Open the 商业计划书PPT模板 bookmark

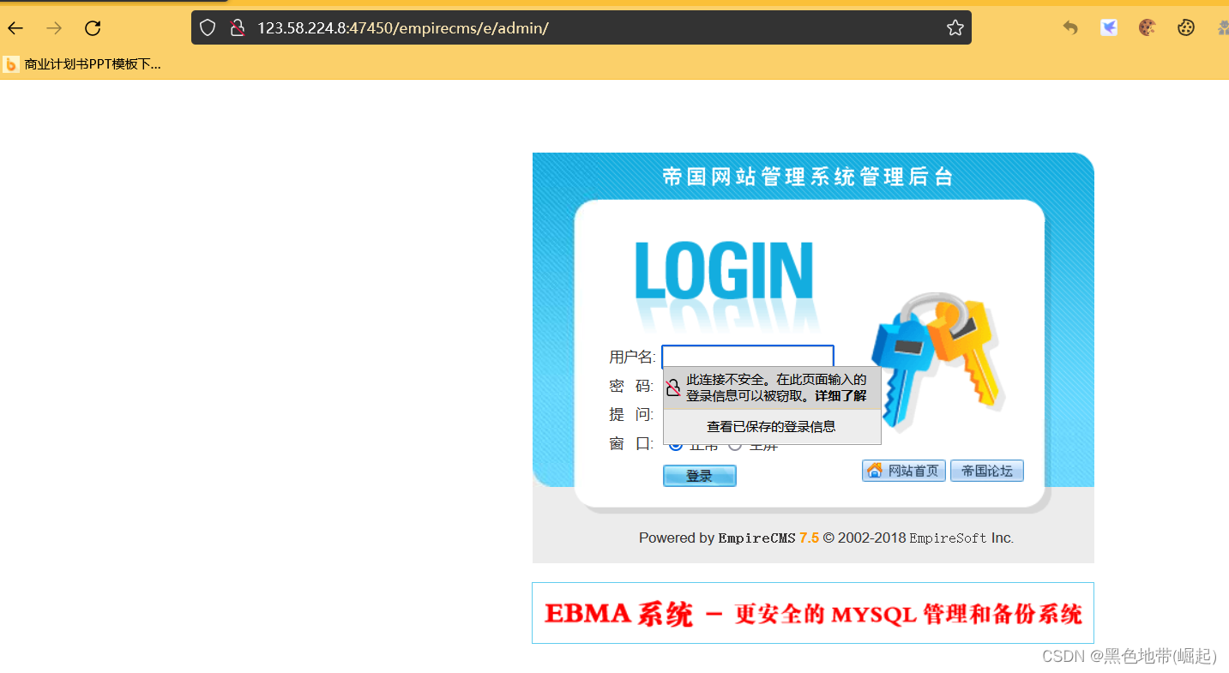click(x=81, y=63)
